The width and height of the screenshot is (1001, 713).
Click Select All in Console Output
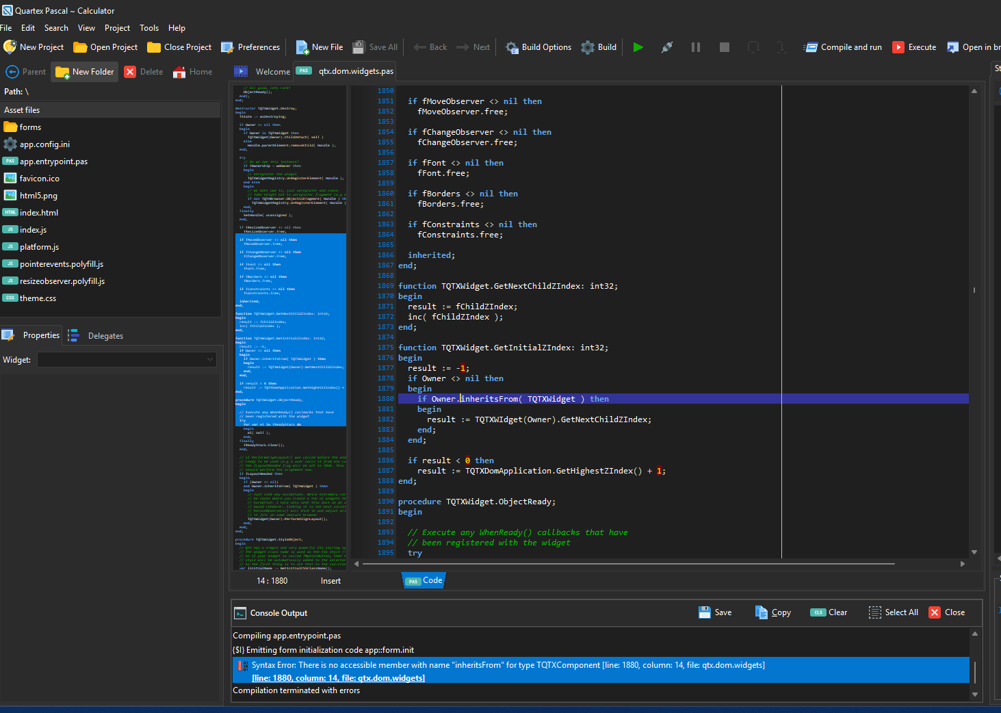pyautogui.click(x=894, y=612)
